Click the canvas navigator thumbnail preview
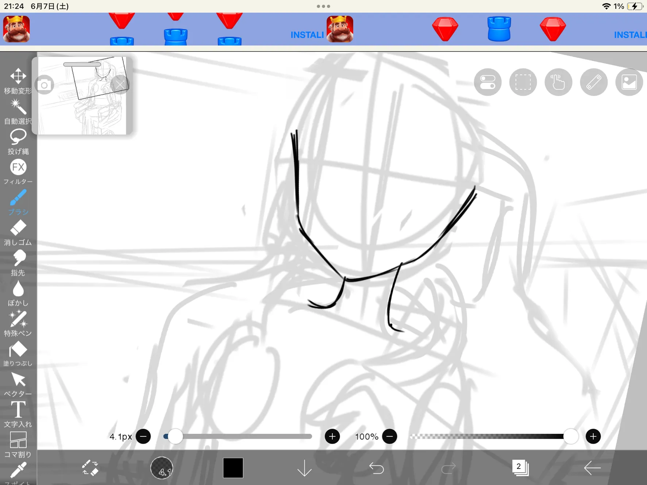647x485 pixels. [82, 96]
